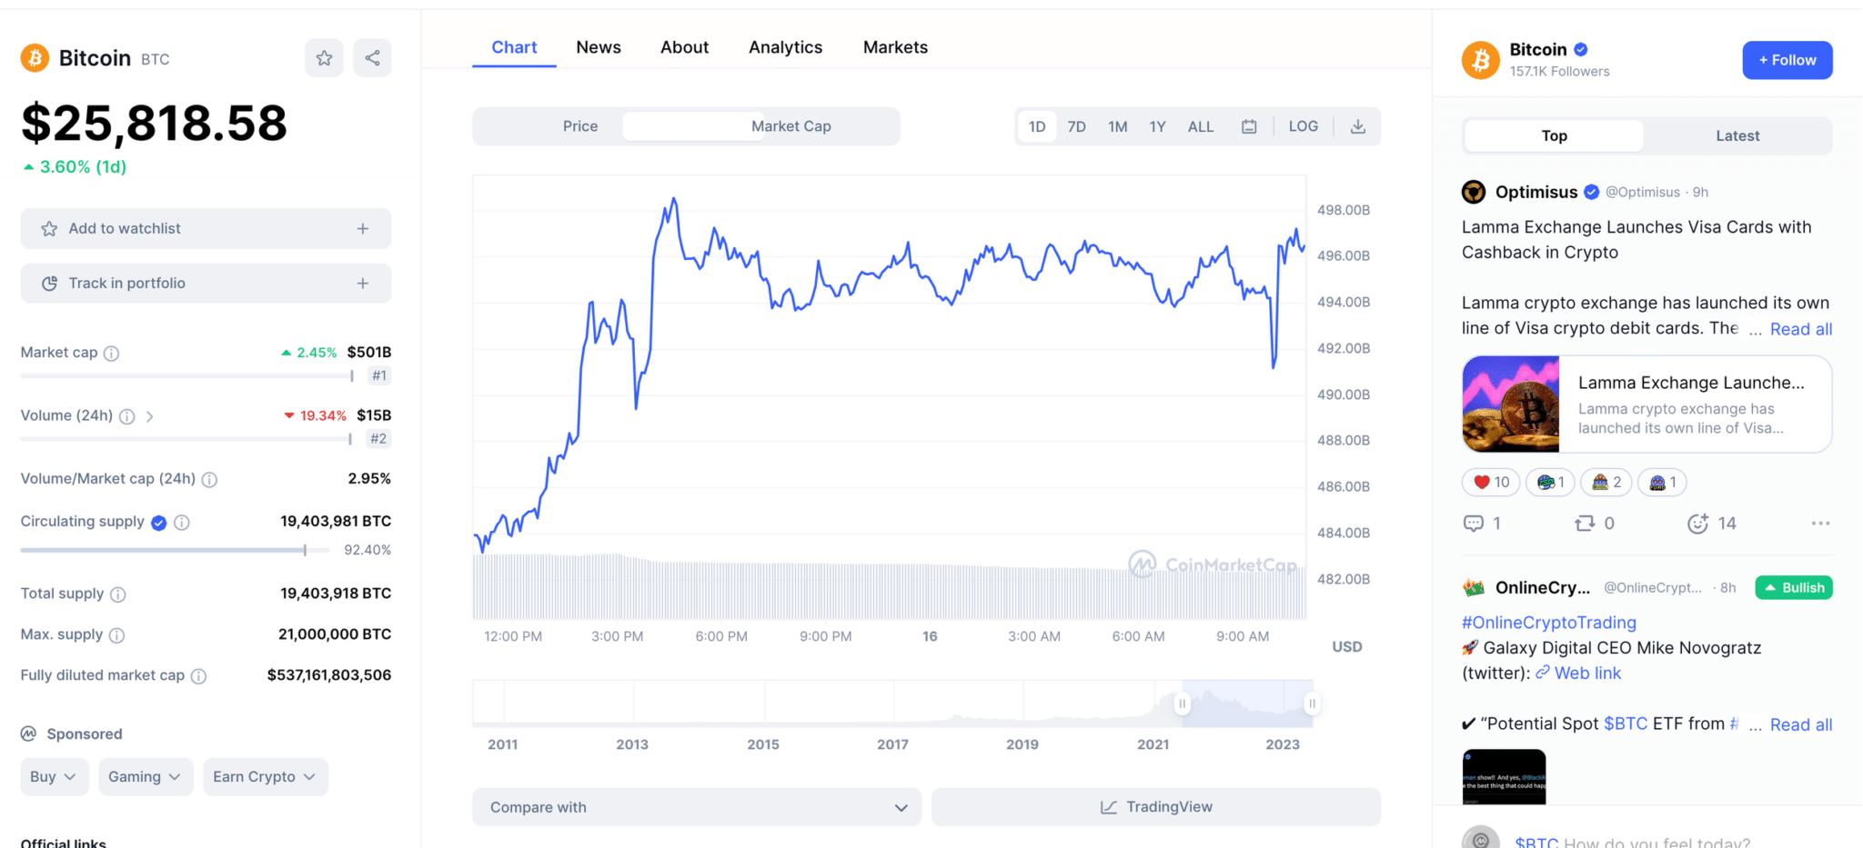Click the comment icon on Optimisus post
The height and width of the screenshot is (848, 1863).
[x=1472, y=524]
